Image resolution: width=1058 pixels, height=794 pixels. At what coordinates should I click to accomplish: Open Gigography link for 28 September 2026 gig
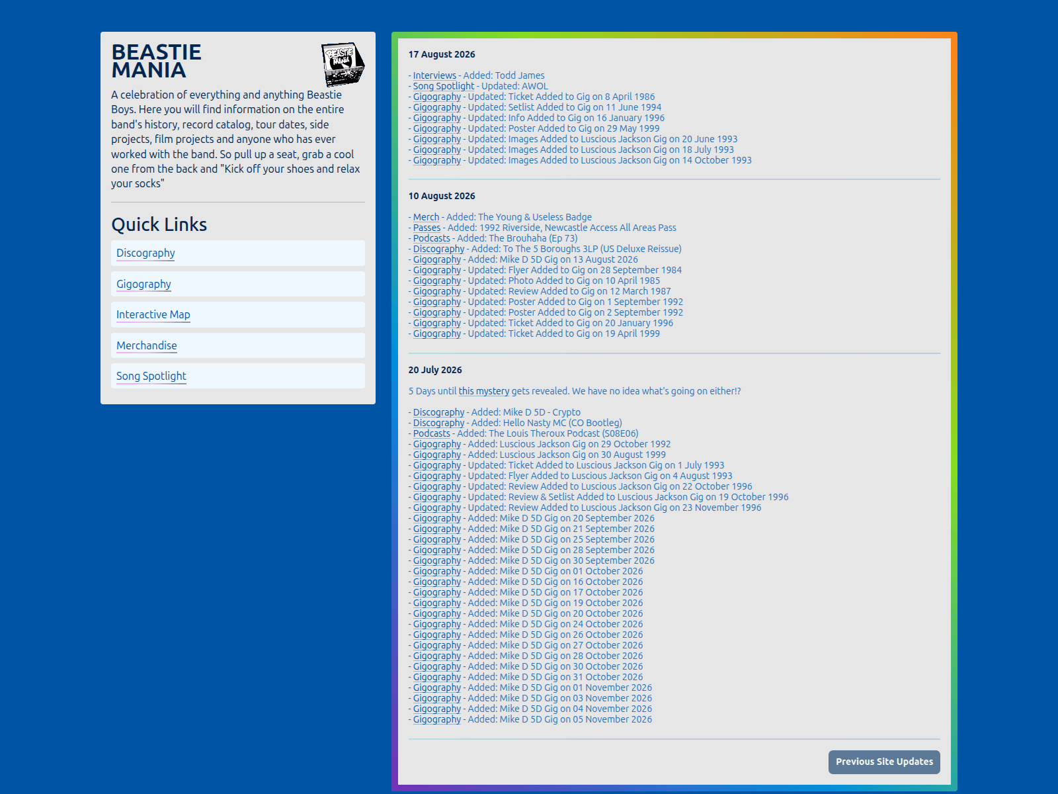coord(437,550)
